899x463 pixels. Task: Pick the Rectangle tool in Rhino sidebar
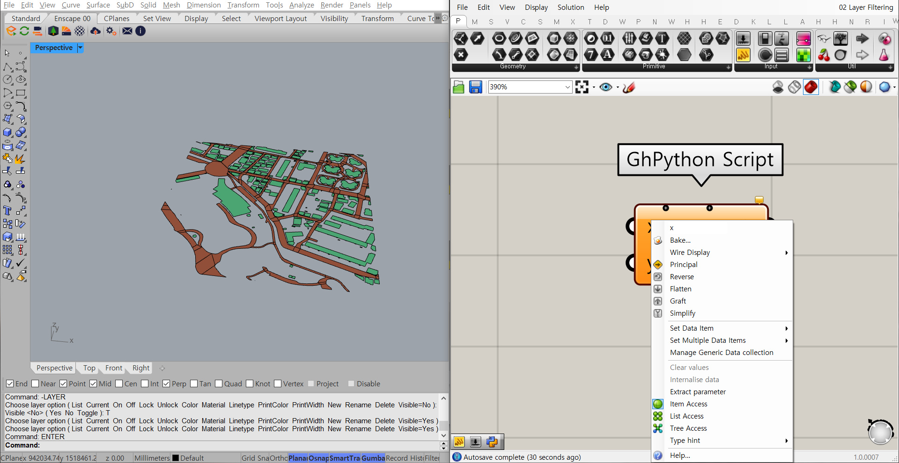[x=21, y=93]
